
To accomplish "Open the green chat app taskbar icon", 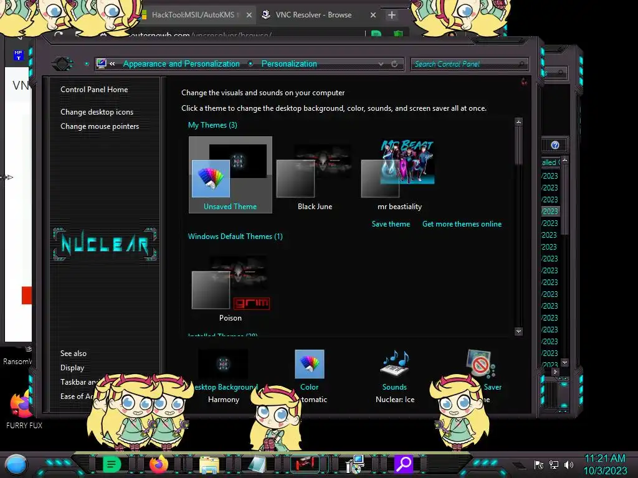I will pos(112,464).
